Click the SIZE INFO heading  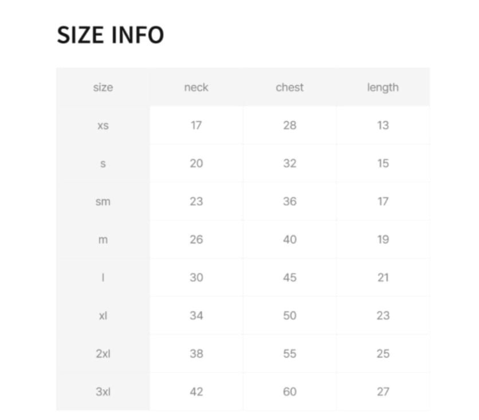(x=111, y=35)
